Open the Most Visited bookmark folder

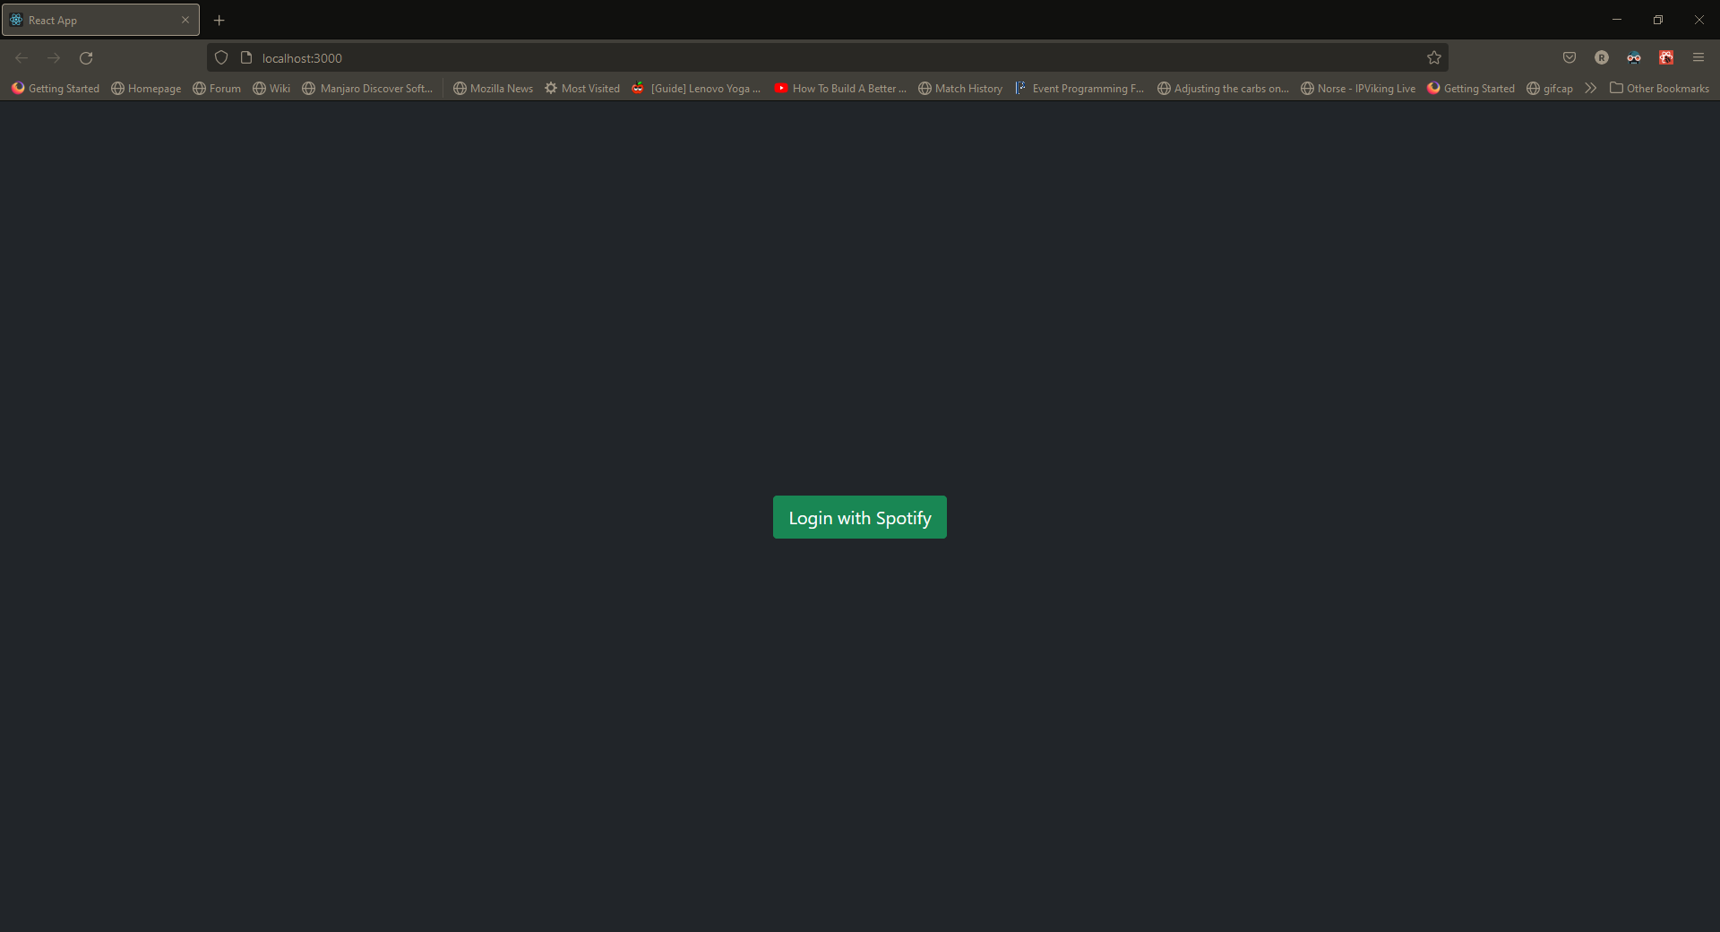pyautogui.click(x=582, y=89)
